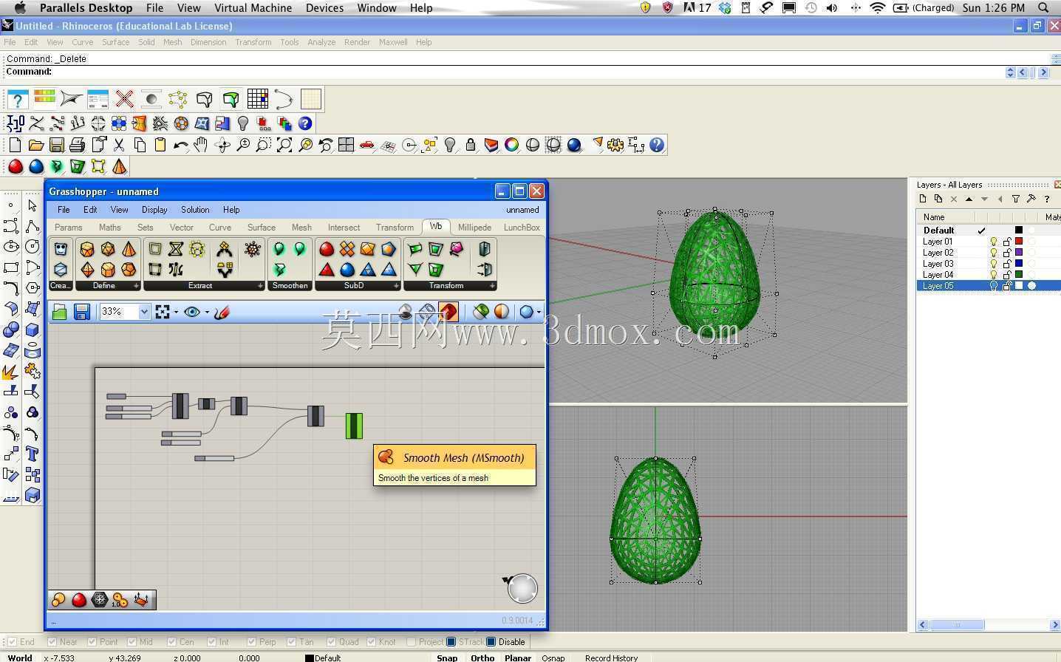
Task: Toggle the Quad osnap checkbox
Action: [x=331, y=642]
